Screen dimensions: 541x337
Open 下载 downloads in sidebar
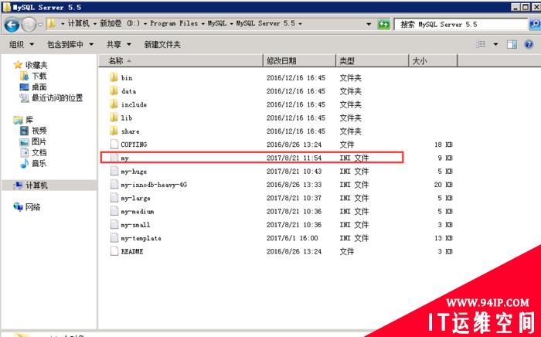(33, 76)
